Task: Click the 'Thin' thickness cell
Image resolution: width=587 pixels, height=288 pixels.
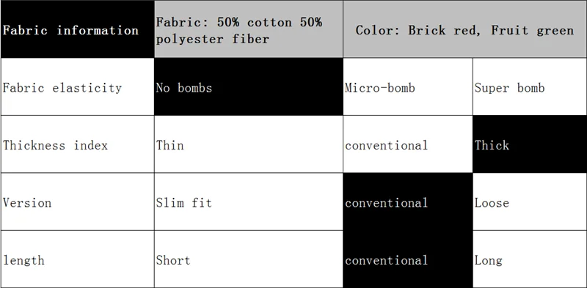Action: pos(249,144)
